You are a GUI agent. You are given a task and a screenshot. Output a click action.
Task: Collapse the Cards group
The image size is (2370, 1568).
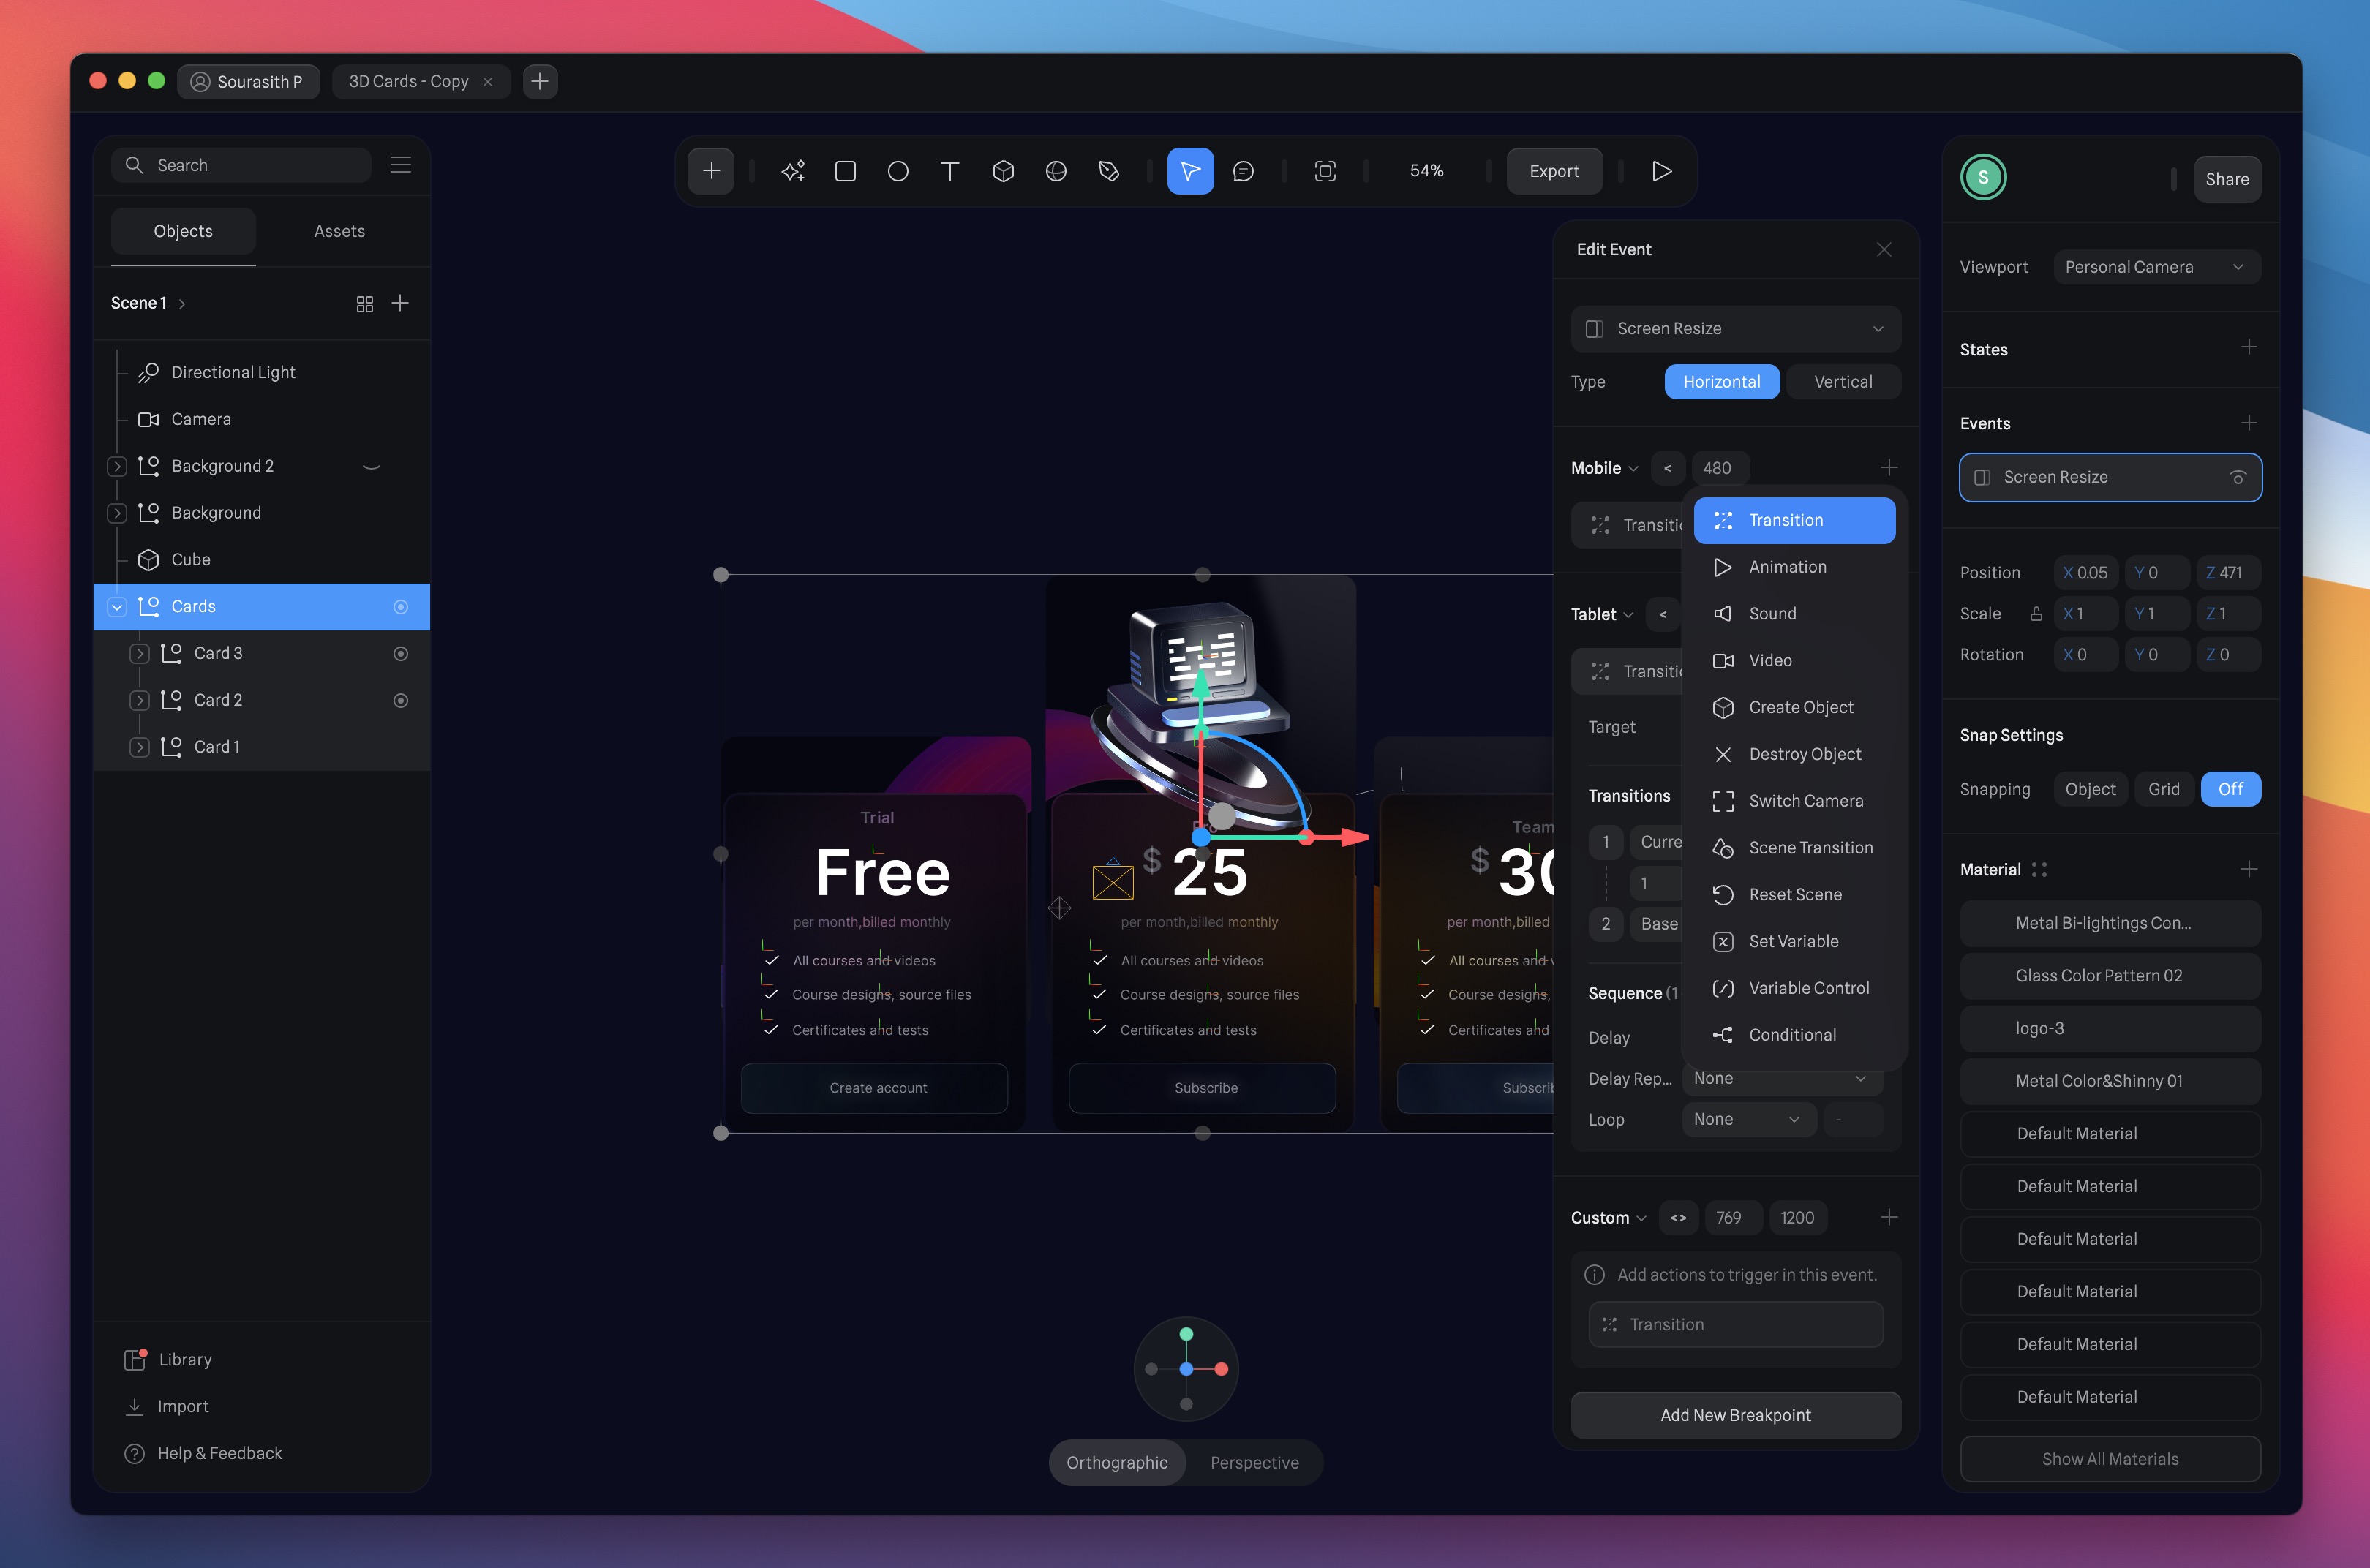click(x=117, y=606)
